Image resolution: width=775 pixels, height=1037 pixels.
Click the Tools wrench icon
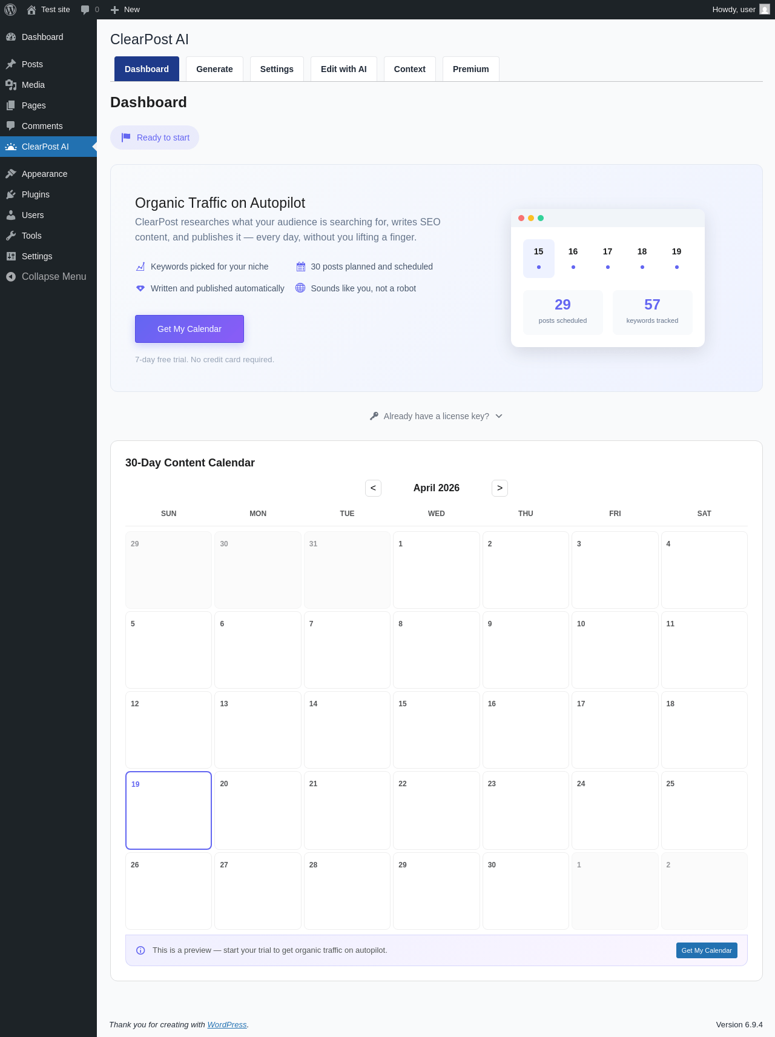click(11, 236)
